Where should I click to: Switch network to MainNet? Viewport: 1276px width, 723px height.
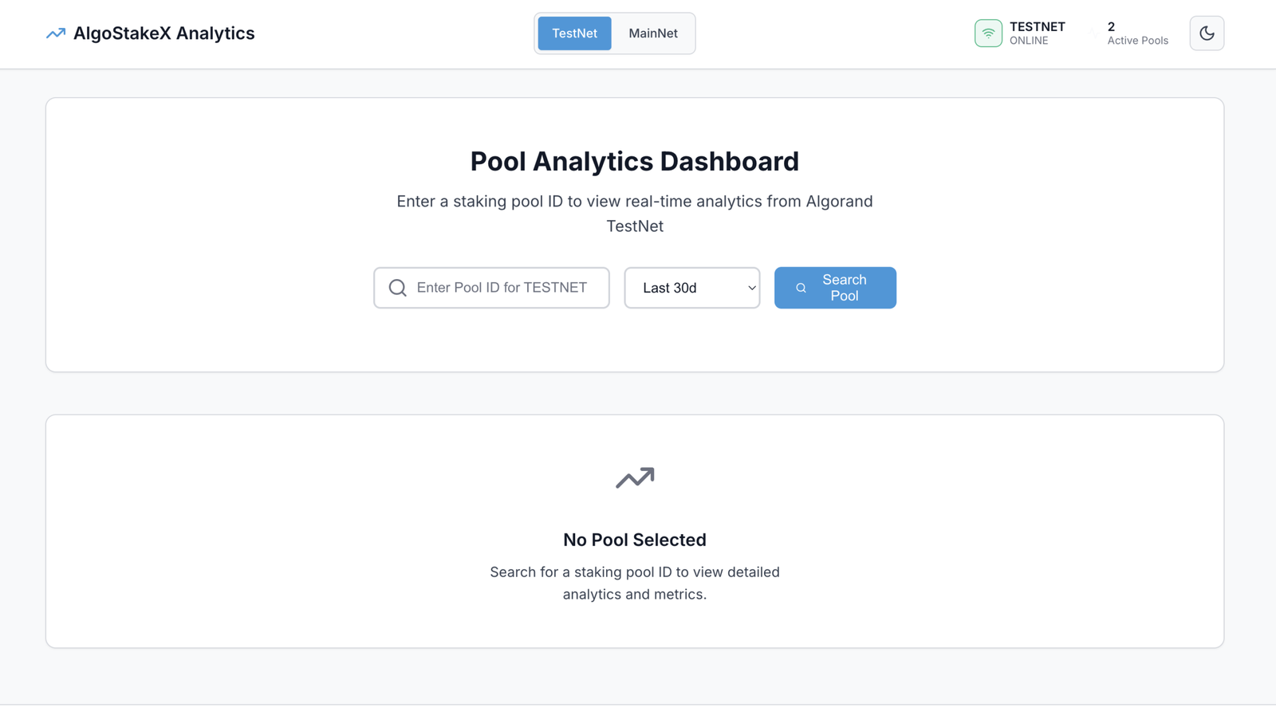tap(652, 33)
